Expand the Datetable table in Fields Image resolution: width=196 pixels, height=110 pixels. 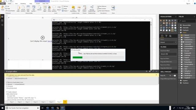179,28
